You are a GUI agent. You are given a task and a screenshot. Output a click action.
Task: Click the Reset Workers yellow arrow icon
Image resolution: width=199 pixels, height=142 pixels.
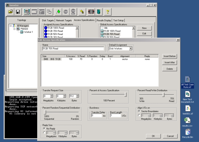click(x=82, y=11)
